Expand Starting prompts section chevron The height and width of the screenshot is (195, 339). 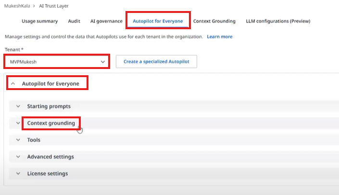[x=18, y=106]
